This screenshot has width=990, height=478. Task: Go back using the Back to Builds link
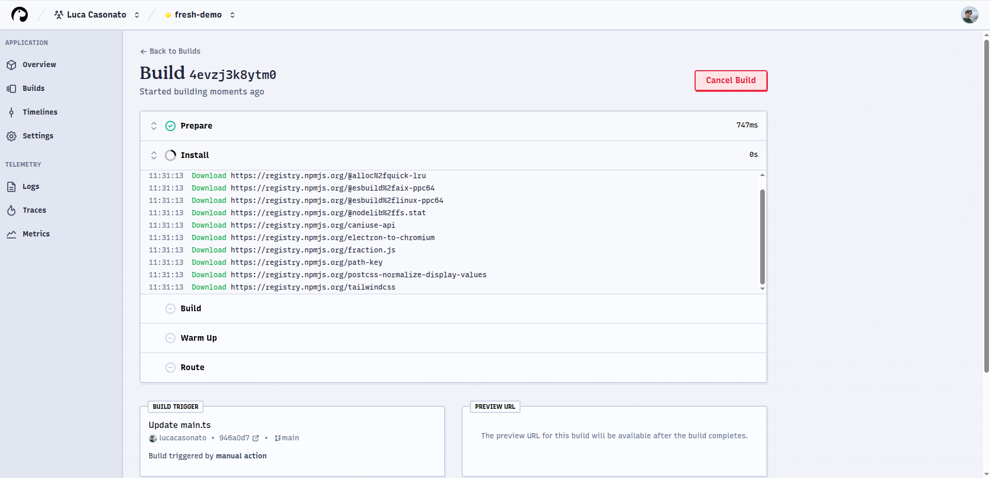point(170,51)
